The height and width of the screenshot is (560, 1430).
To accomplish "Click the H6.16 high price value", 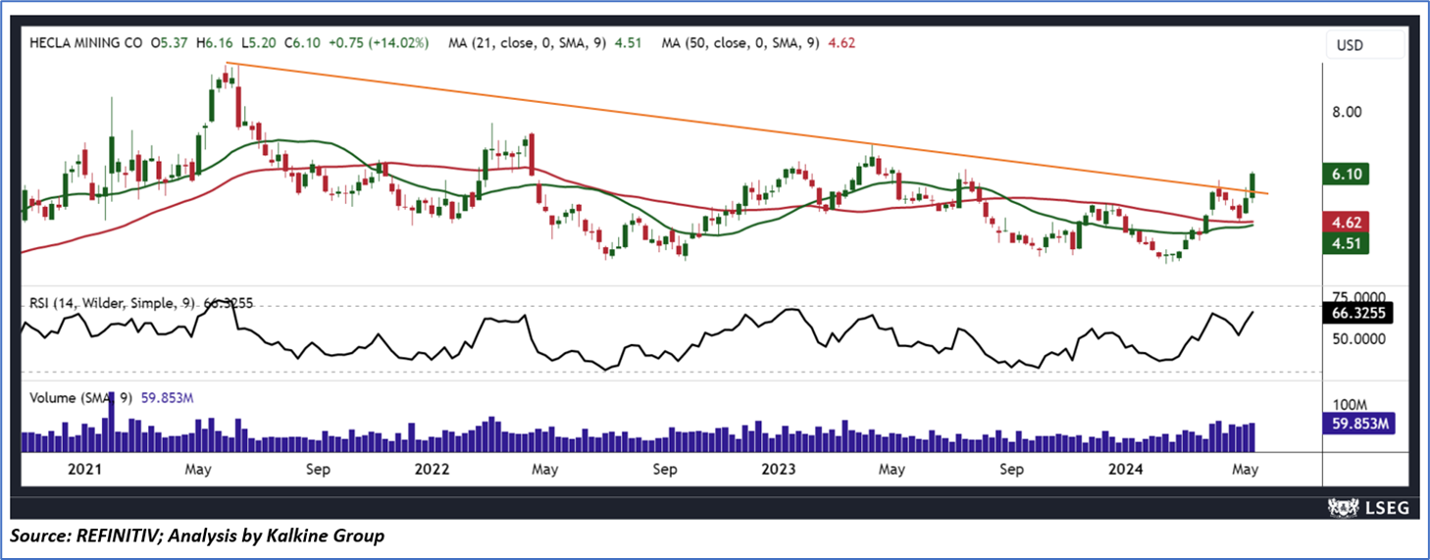I will (x=216, y=43).
